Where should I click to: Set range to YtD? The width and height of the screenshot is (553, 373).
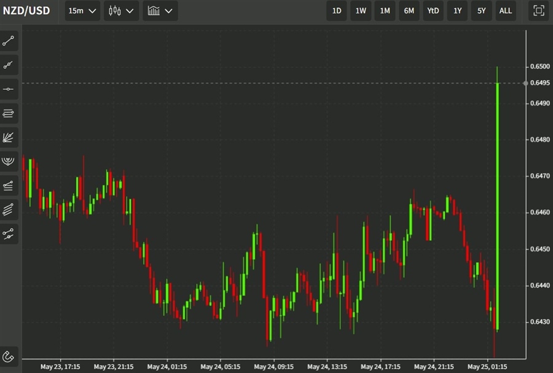[x=433, y=10]
